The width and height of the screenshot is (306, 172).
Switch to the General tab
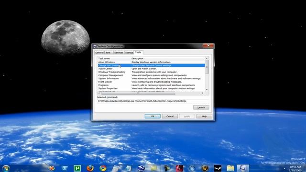(99, 53)
